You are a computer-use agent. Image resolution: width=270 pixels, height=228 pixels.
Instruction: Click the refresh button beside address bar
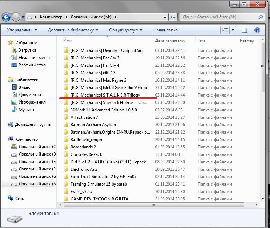point(173,17)
